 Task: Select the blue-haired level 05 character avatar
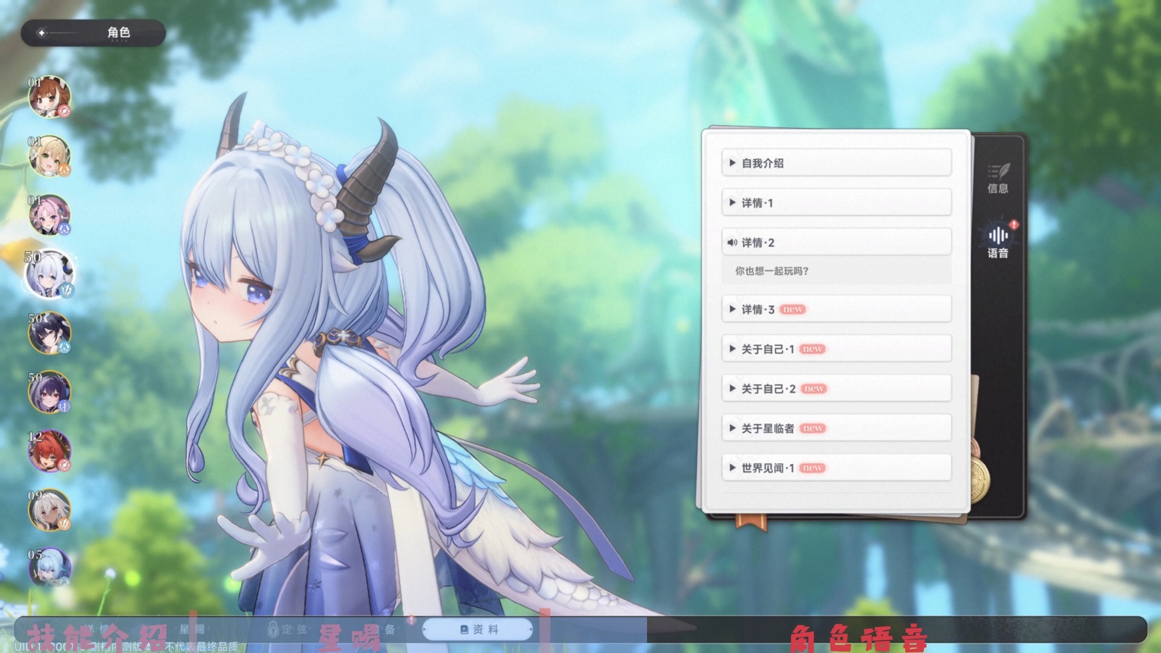(50, 569)
